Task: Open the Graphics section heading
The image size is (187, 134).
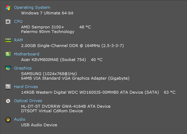Action: tap(23, 68)
